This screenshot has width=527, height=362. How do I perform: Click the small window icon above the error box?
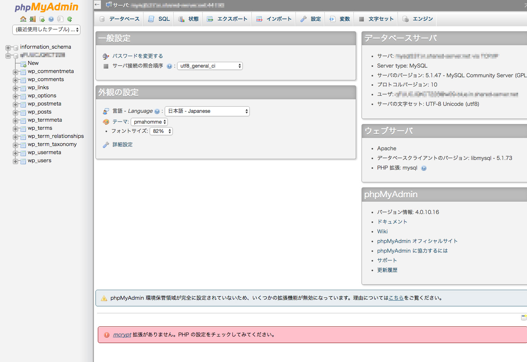(524, 318)
